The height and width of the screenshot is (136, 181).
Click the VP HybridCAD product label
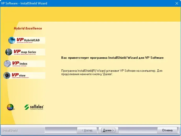click(x=28, y=40)
